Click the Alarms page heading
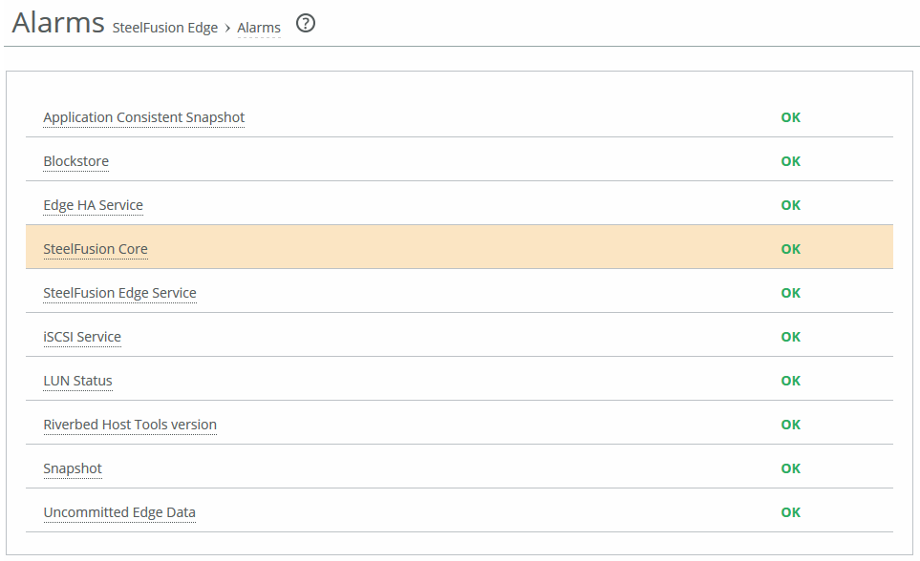920x561 pixels. (58, 23)
